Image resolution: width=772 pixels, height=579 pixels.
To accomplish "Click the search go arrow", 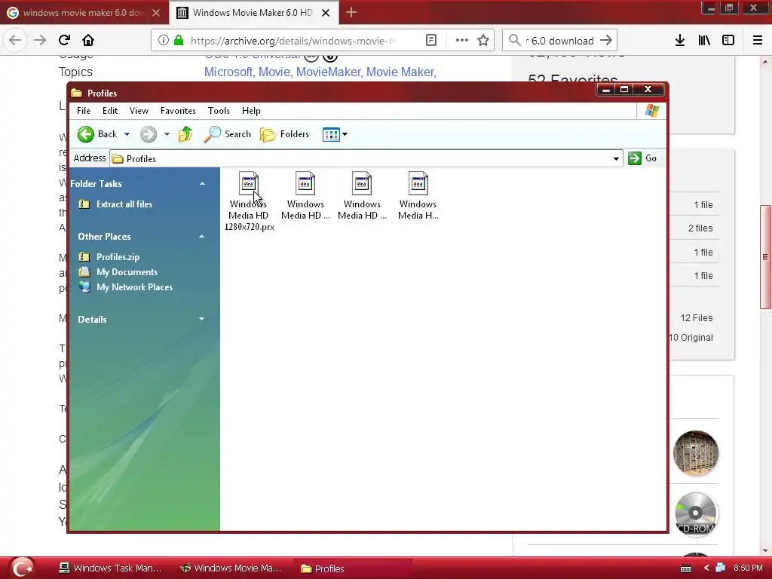I will [x=606, y=41].
